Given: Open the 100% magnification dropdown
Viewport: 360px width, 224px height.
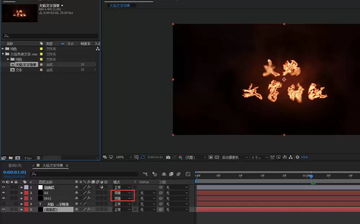Looking at the screenshot, I should (123, 157).
